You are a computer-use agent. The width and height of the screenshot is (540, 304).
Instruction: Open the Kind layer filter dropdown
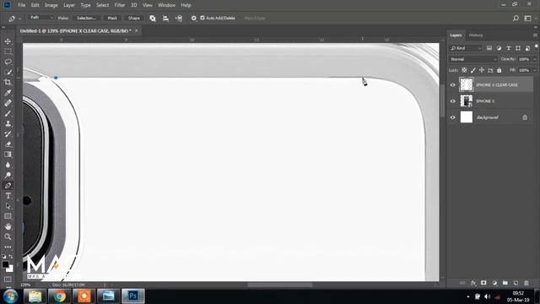(x=465, y=48)
